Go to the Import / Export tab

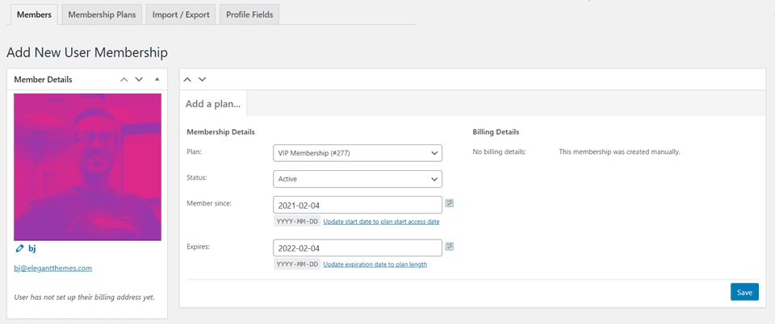click(x=179, y=15)
